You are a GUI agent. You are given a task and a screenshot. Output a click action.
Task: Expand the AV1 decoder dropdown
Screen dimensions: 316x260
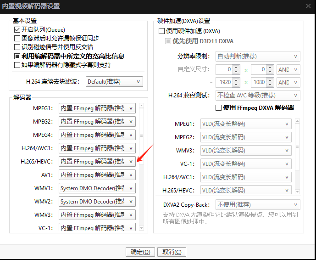(x=97, y=175)
